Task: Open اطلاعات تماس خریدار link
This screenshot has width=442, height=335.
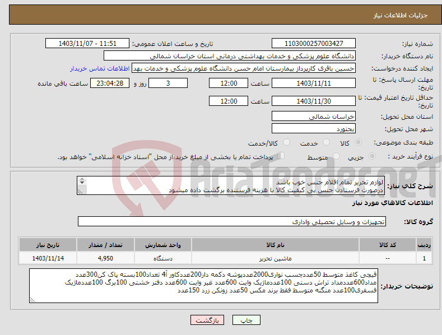Action: point(100,68)
